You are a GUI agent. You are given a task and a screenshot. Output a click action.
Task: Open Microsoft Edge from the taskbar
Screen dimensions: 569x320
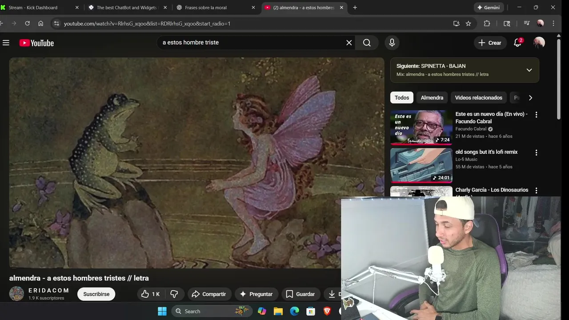coord(295,311)
